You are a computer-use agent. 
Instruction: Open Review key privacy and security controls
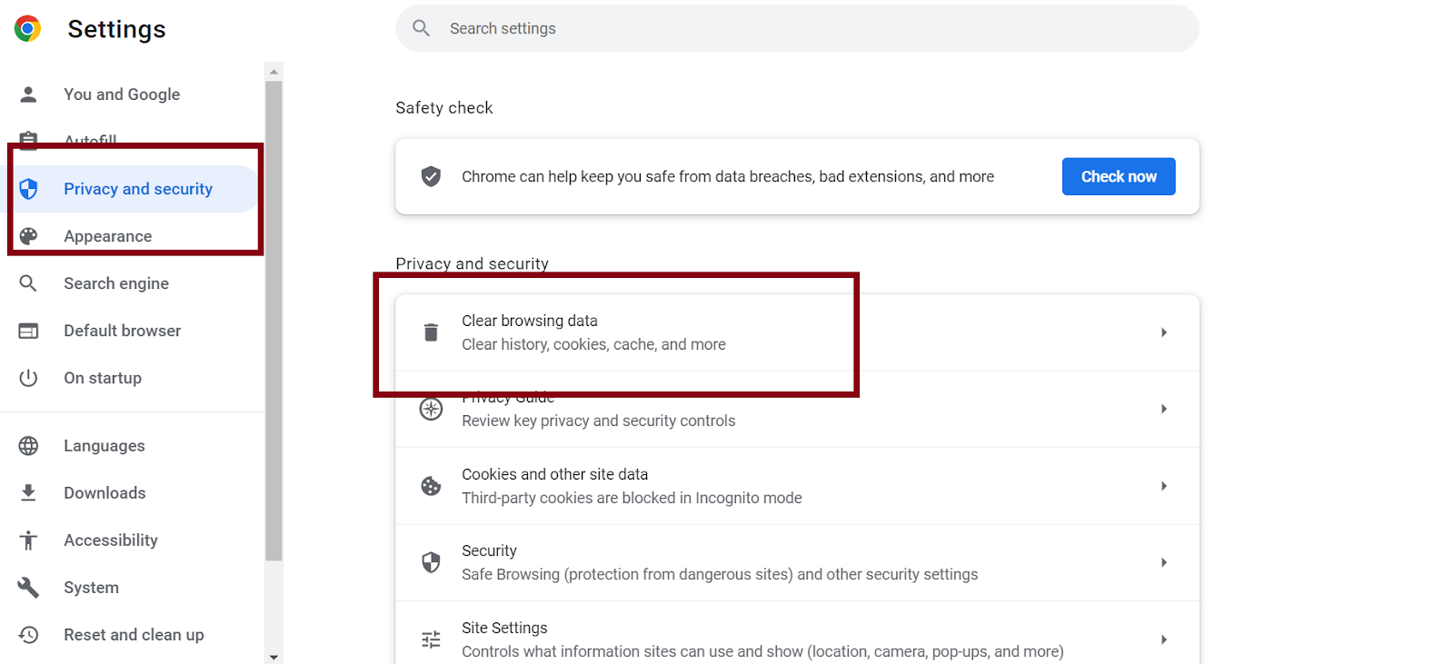pos(797,409)
